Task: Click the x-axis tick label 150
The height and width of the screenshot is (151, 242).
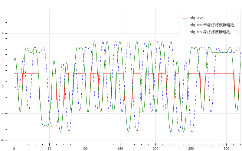Action: 120,149
